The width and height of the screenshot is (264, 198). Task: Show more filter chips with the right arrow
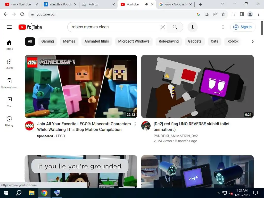[252, 42]
